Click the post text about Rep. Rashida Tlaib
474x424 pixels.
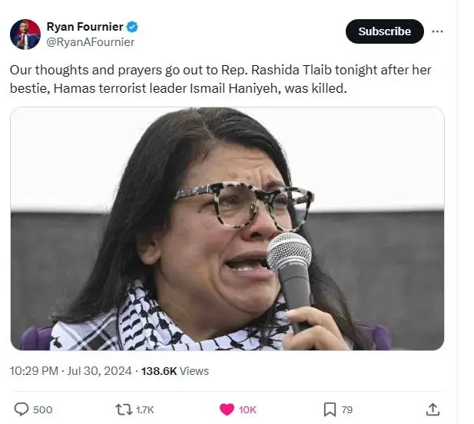click(220, 79)
